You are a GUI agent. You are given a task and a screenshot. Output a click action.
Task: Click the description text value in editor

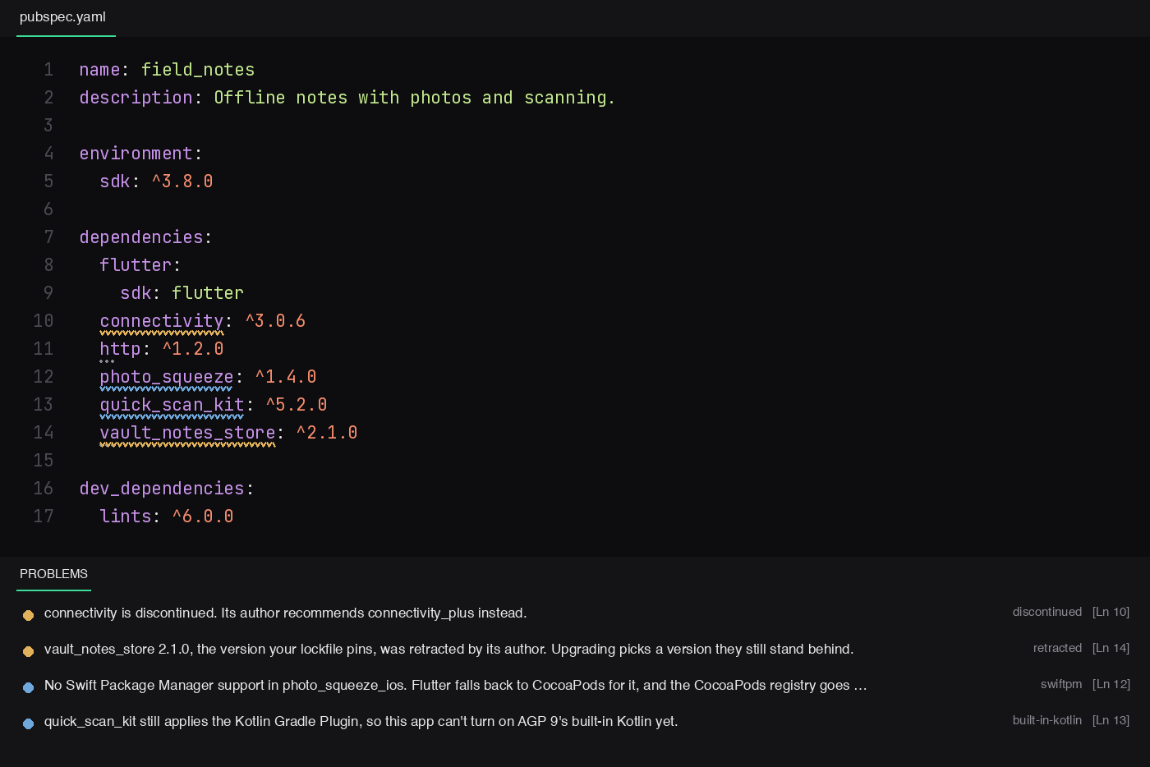(x=415, y=98)
